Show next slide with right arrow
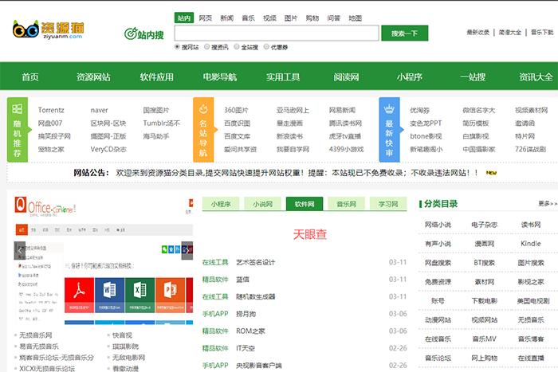 pyautogui.click(x=187, y=250)
